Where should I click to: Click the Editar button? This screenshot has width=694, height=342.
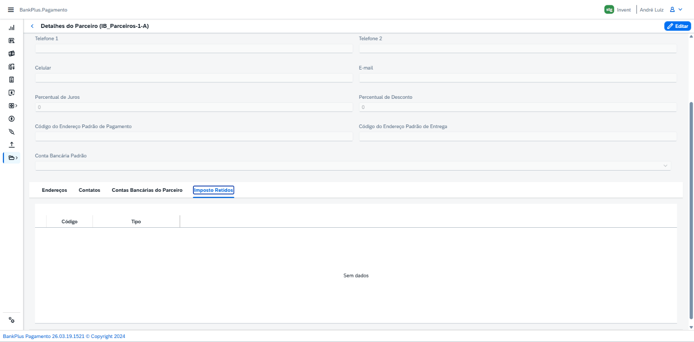678,26
